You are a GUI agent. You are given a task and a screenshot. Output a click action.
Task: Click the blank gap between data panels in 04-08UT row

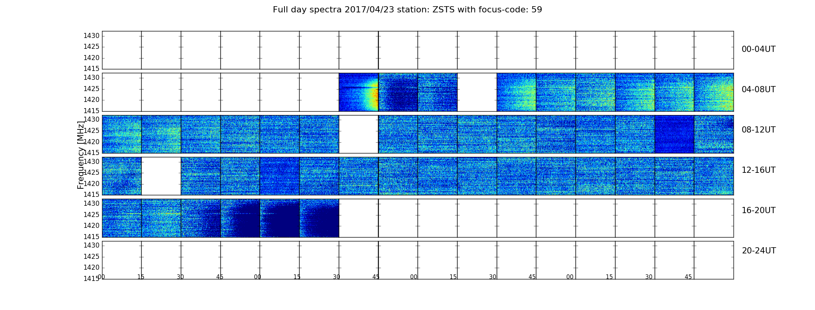(477, 92)
